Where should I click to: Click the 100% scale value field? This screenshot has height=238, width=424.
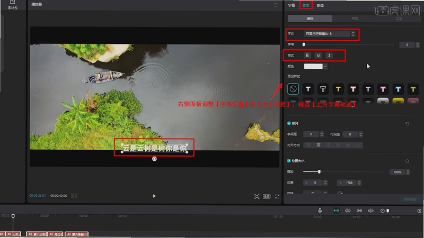coord(397,172)
